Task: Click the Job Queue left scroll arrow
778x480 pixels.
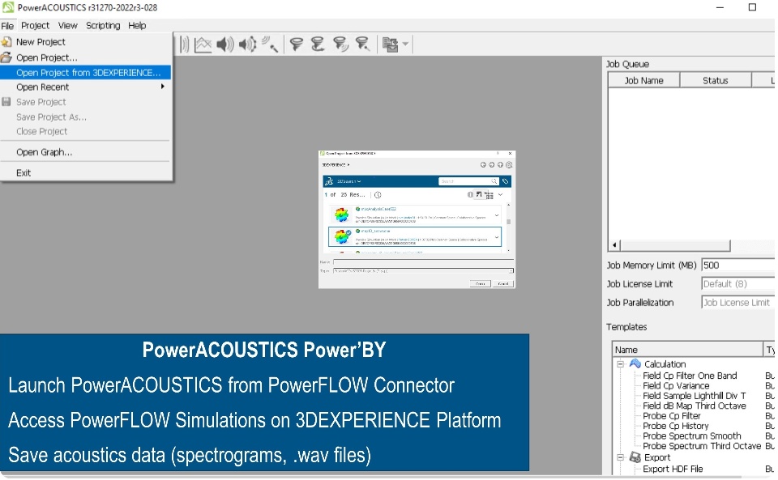Action: coord(614,245)
